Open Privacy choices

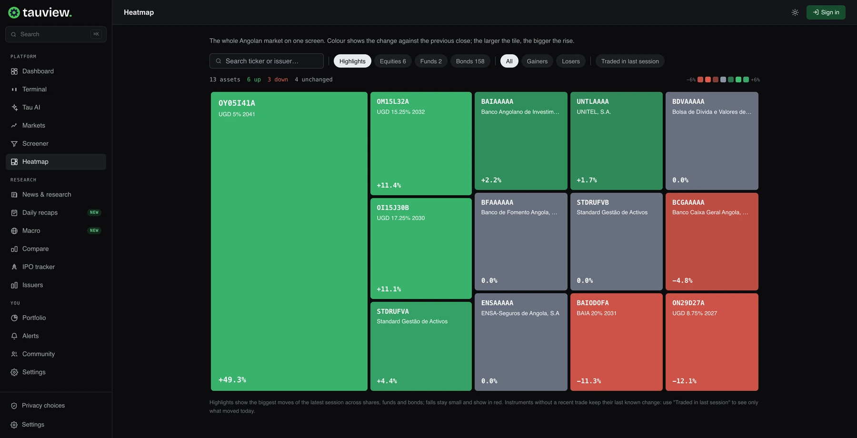pos(56,406)
